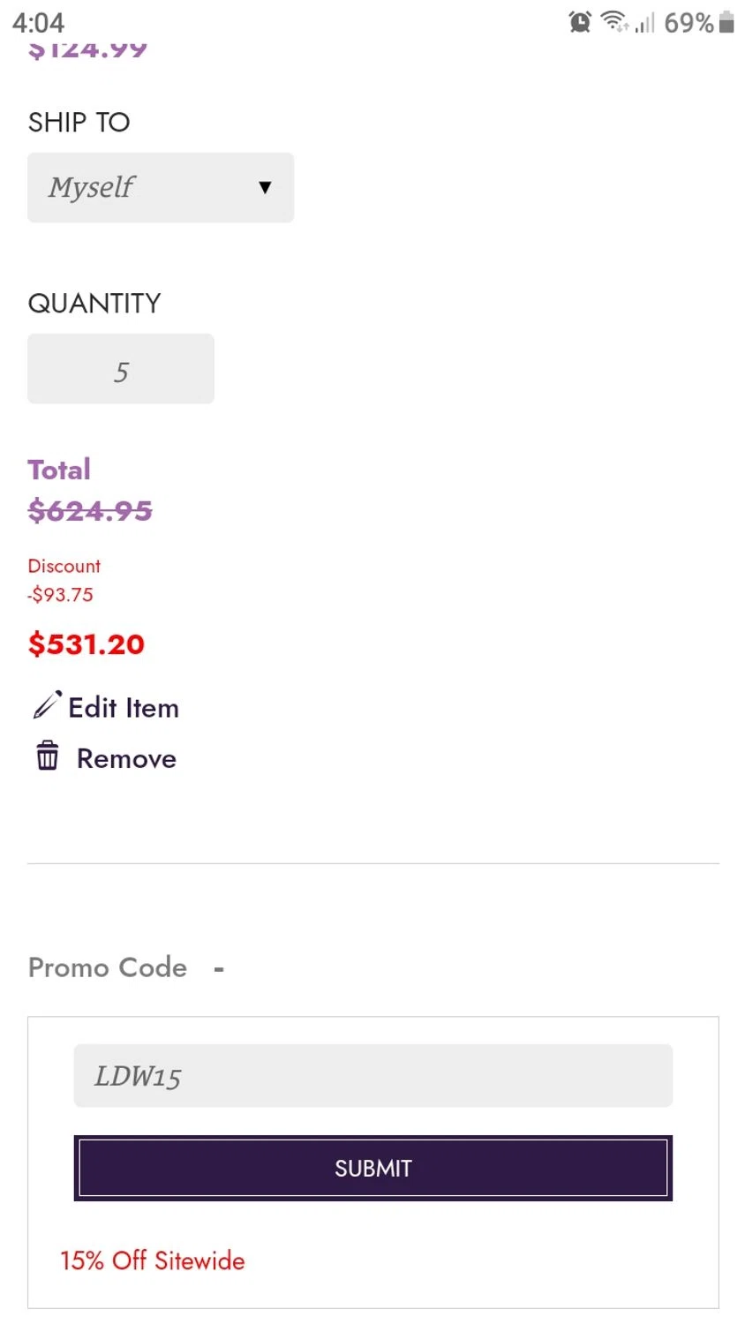Tap the battery icon in status bar
Image resolution: width=745 pixels, height=1324 pixels.
[726, 22]
